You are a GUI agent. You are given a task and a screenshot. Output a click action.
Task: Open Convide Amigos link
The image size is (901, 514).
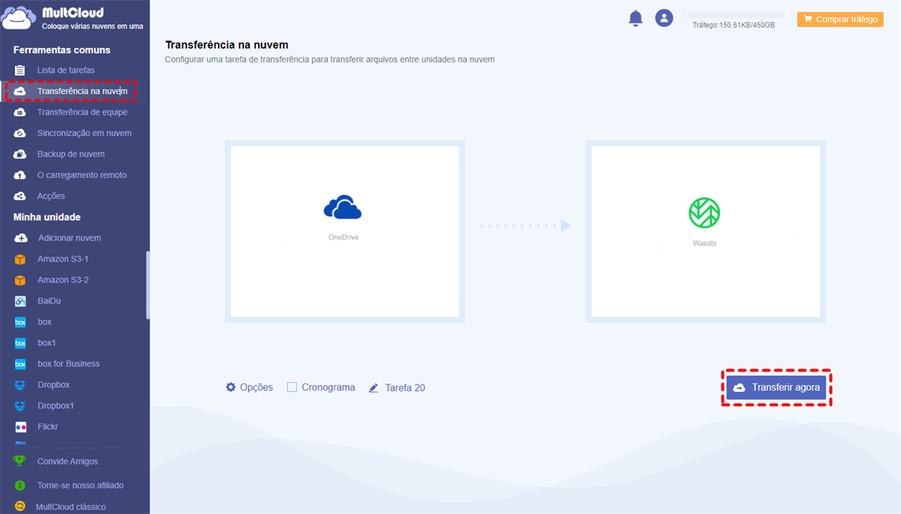[68, 461]
